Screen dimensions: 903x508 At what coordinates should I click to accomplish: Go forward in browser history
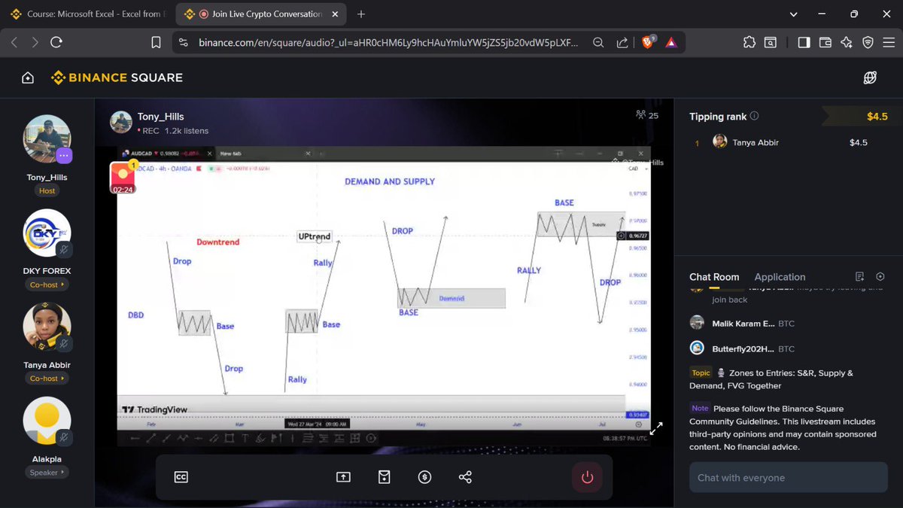click(x=35, y=43)
